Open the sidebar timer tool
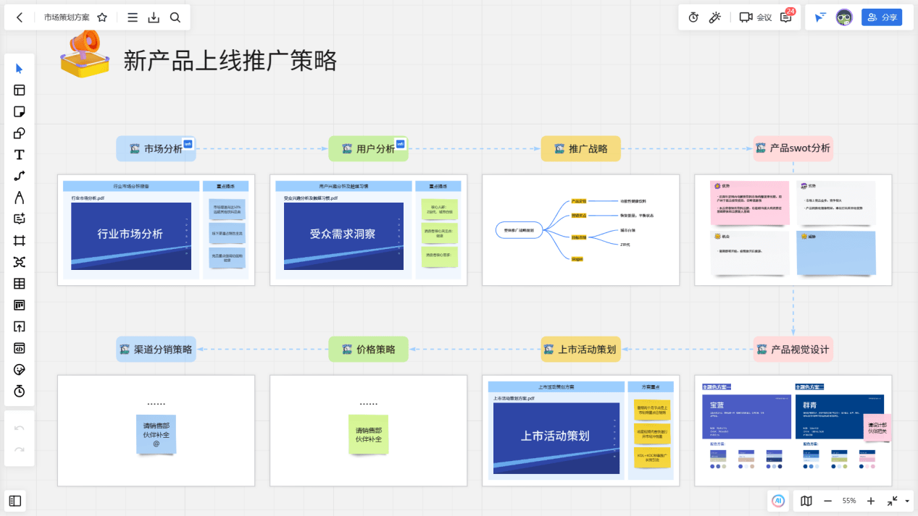Image resolution: width=918 pixels, height=516 pixels. pos(20,391)
